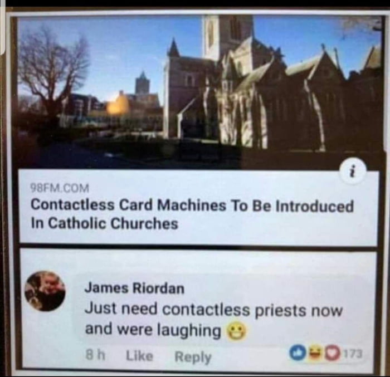The width and height of the screenshot is (390, 377).
Task: Open the round info "i" icon
Action: (353, 171)
